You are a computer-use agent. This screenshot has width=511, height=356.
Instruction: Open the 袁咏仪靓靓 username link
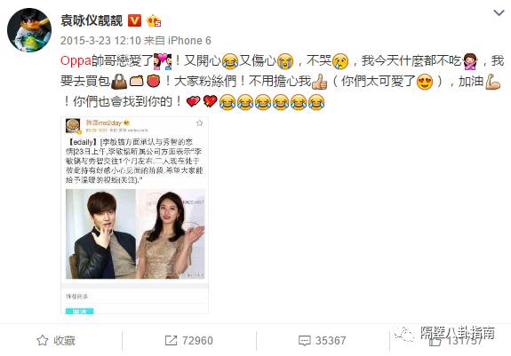point(92,20)
